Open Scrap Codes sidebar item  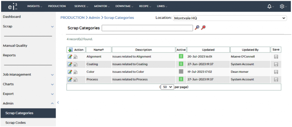[x=16, y=123]
